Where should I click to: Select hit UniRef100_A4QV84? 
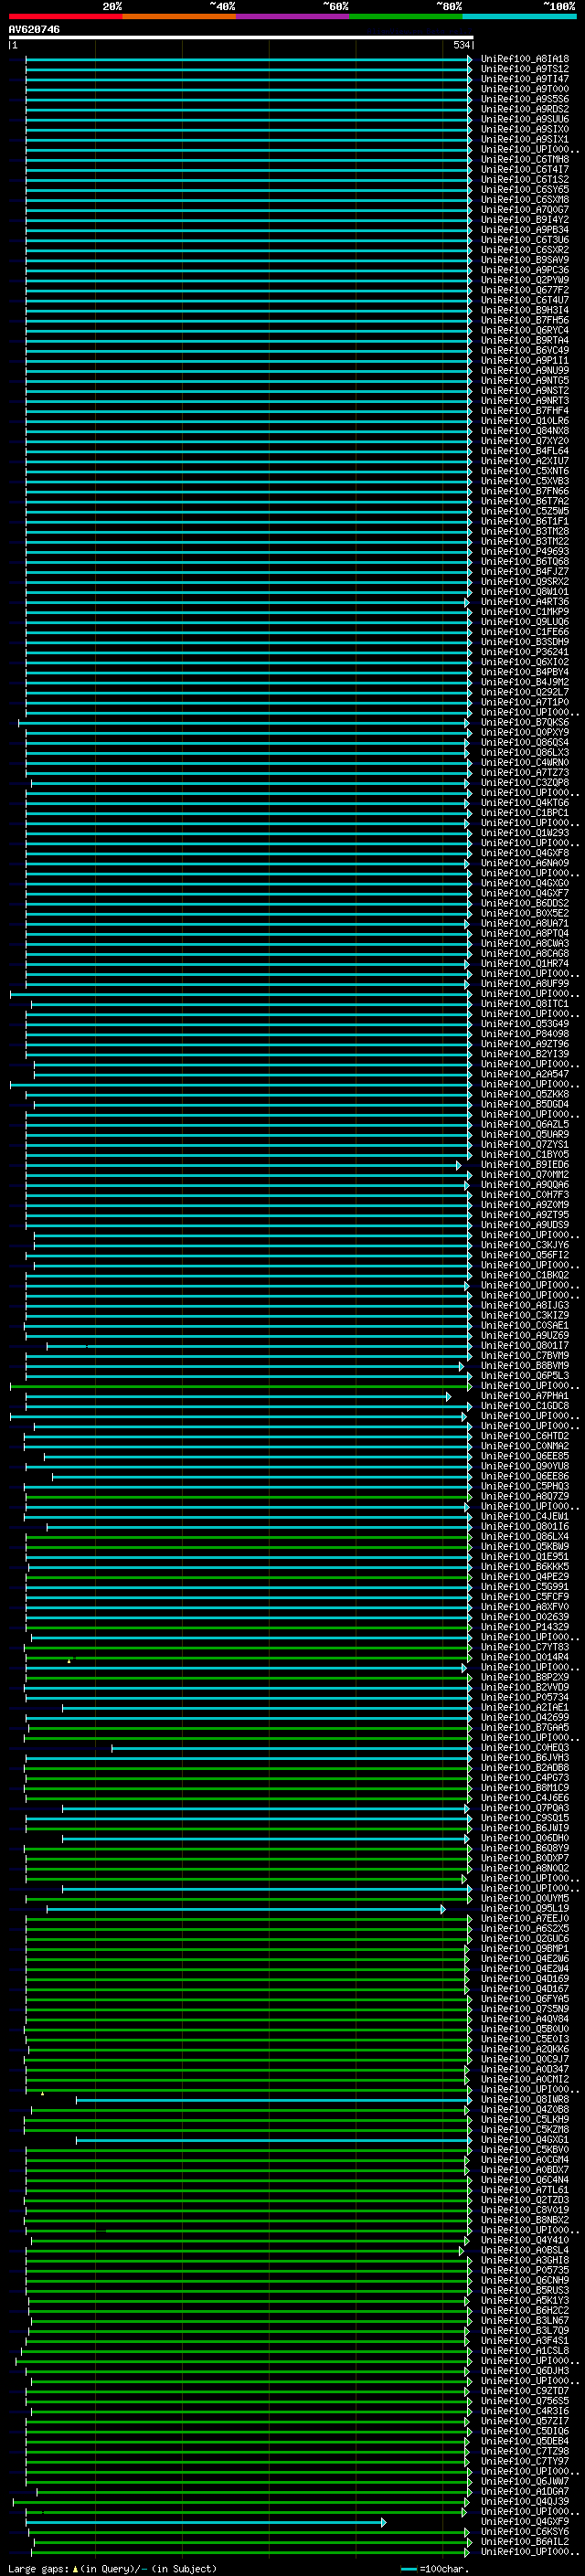click(525, 2020)
